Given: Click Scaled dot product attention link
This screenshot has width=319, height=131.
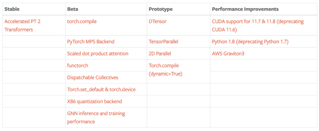Looking at the screenshot, I should pyautogui.click(x=97, y=54).
